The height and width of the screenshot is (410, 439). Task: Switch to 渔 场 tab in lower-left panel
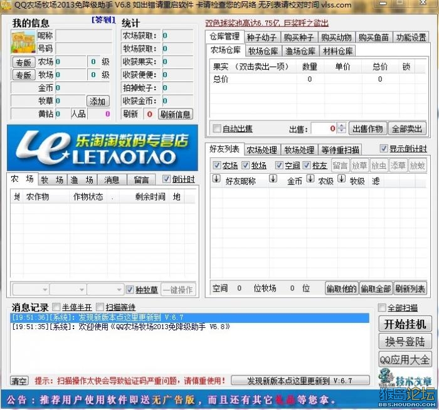pyautogui.click(x=82, y=180)
